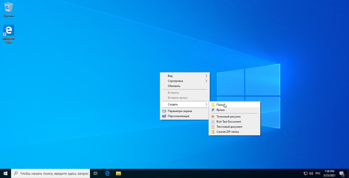The width and height of the screenshot is (349, 178).
Task: Create a new Сжатая ZIP-папка
Action: [234, 132]
